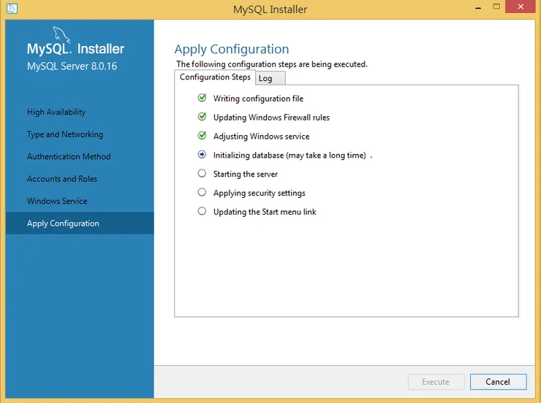
Task: Open Type and Networking sidebar step
Action: 65,134
